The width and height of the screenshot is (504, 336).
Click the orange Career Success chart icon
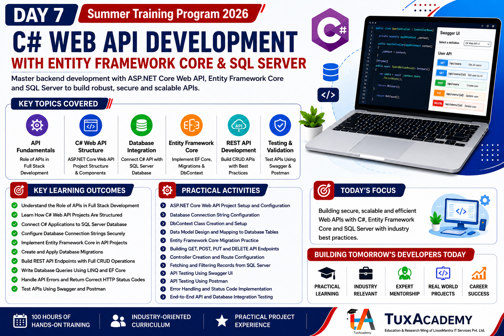pyautogui.click(x=479, y=273)
